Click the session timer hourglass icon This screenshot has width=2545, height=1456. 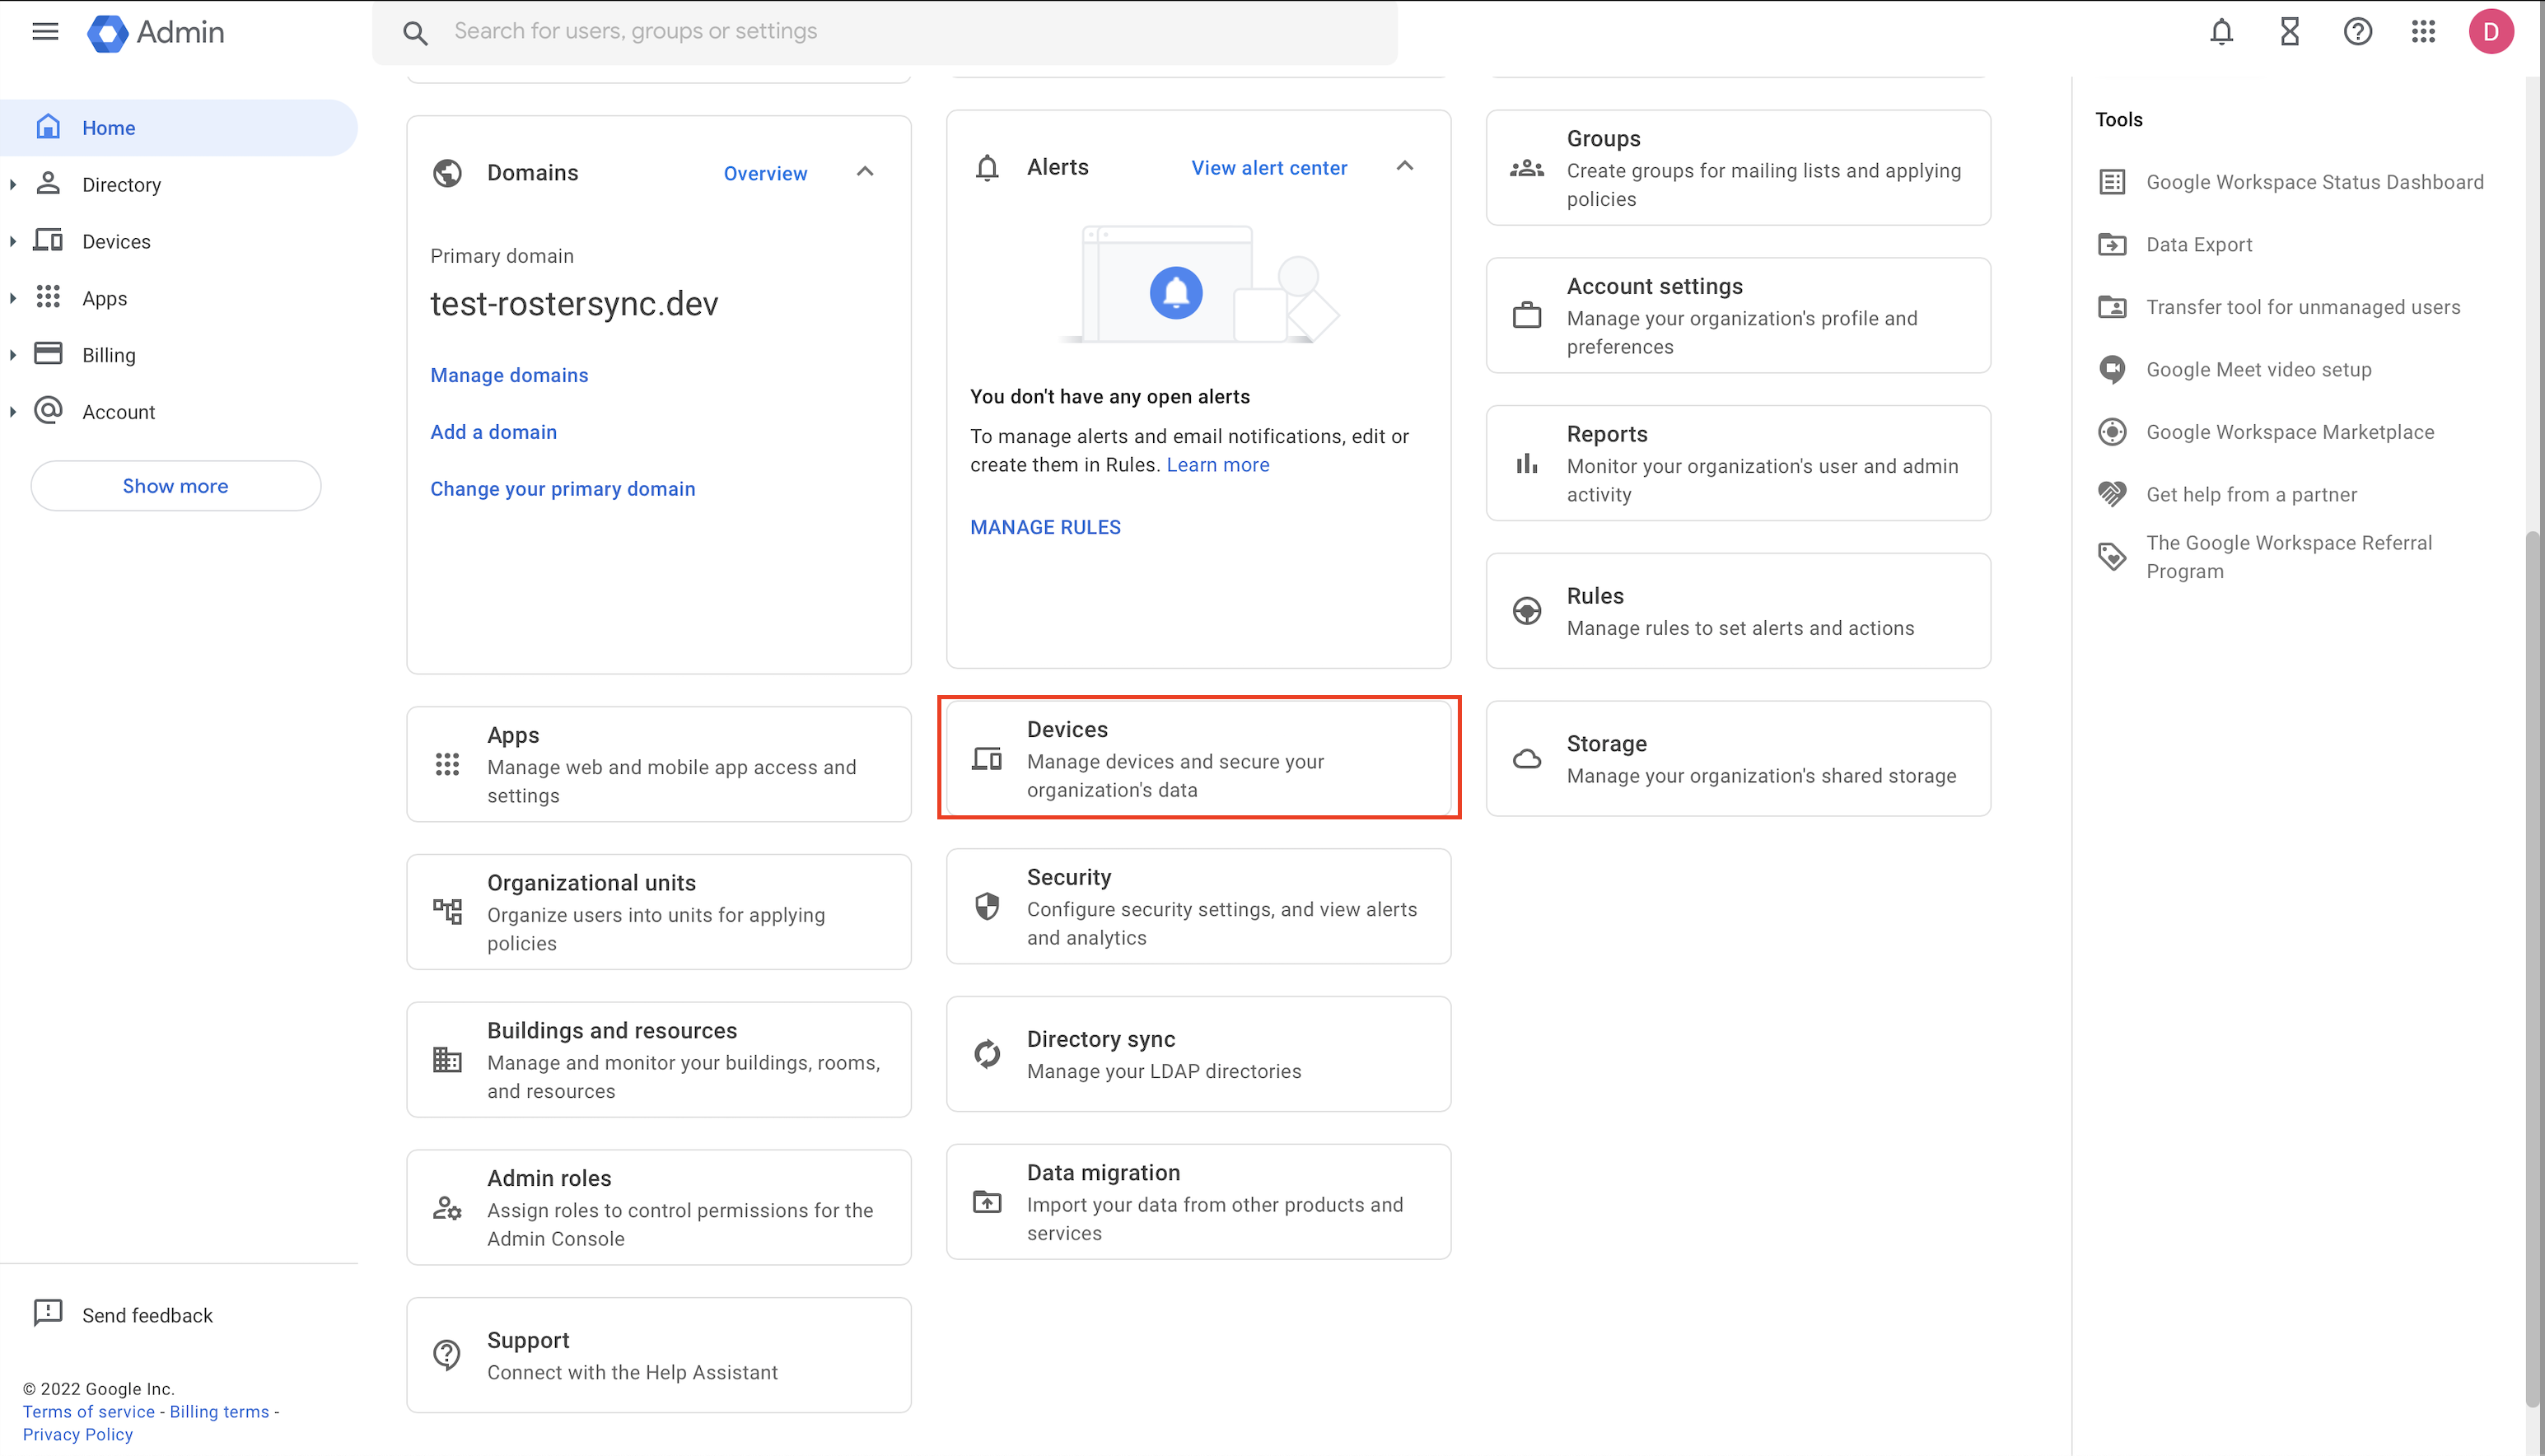pos(2289,31)
